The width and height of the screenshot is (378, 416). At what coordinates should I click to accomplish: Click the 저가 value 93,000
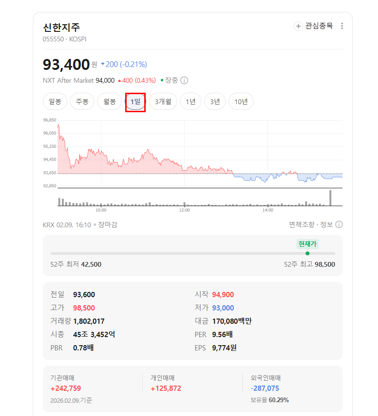223,308
